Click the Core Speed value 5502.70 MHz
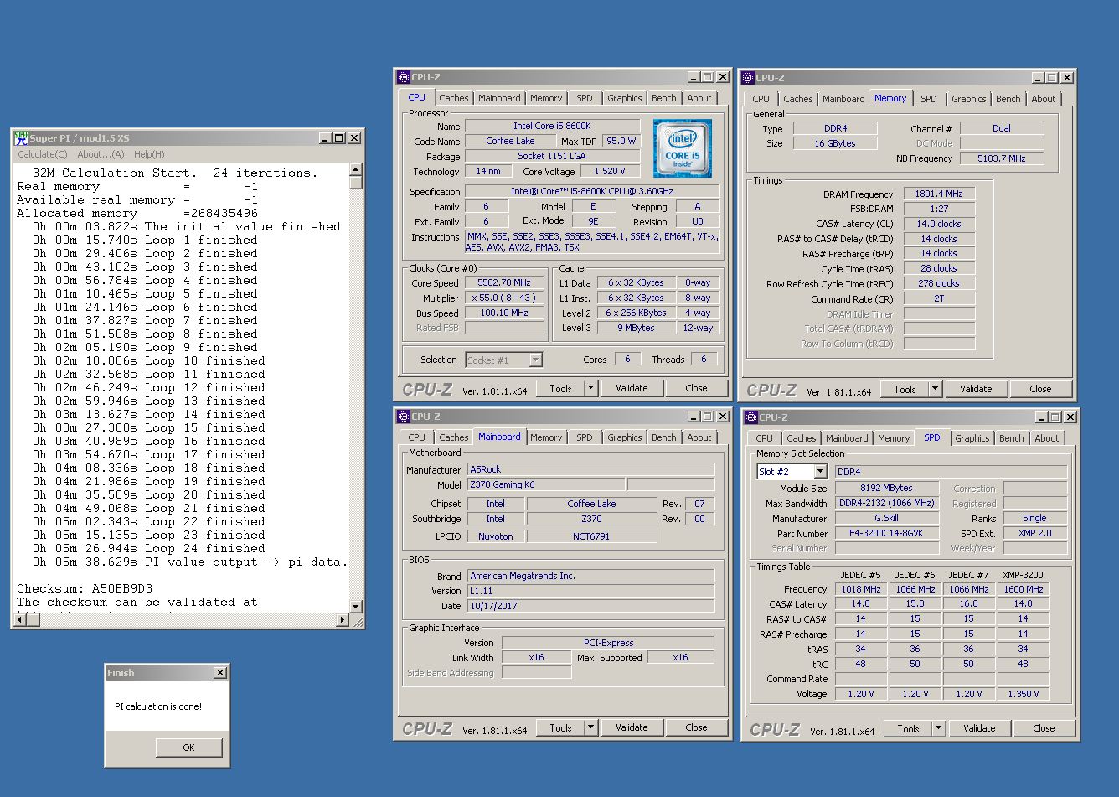This screenshot has height=797, width=1119. pyautogui.click(x=504, y=283)
